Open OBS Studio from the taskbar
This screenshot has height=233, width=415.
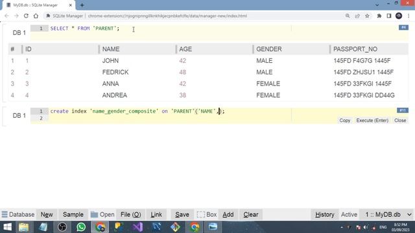tap(62, 227)
